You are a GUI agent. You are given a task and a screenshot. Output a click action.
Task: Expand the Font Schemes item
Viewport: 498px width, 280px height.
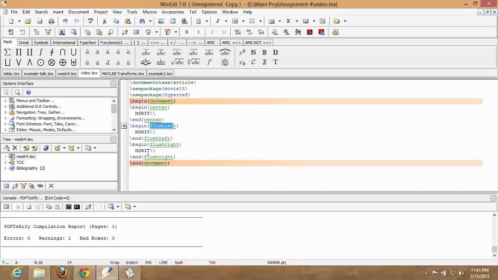(5, 124)
